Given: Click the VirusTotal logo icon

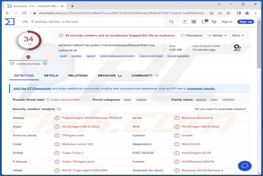Looking at the screenshot, I should (9, 22).
